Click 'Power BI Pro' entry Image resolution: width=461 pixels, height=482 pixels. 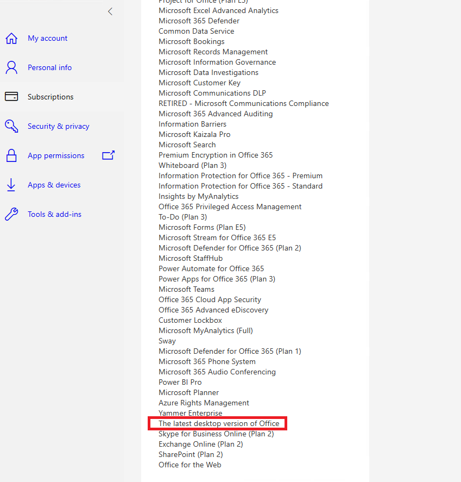[x=180, y=383]
